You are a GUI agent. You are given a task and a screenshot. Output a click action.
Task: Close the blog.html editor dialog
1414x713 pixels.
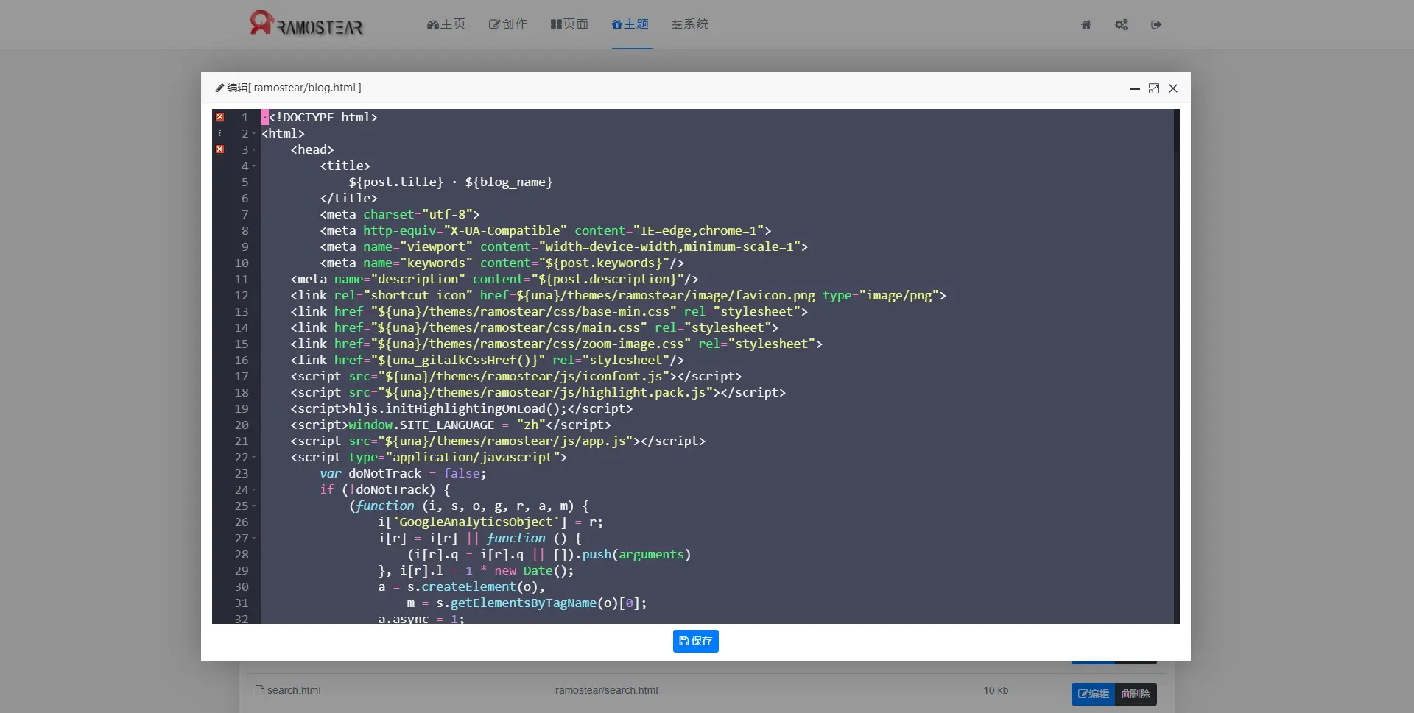pos(1173,88)
